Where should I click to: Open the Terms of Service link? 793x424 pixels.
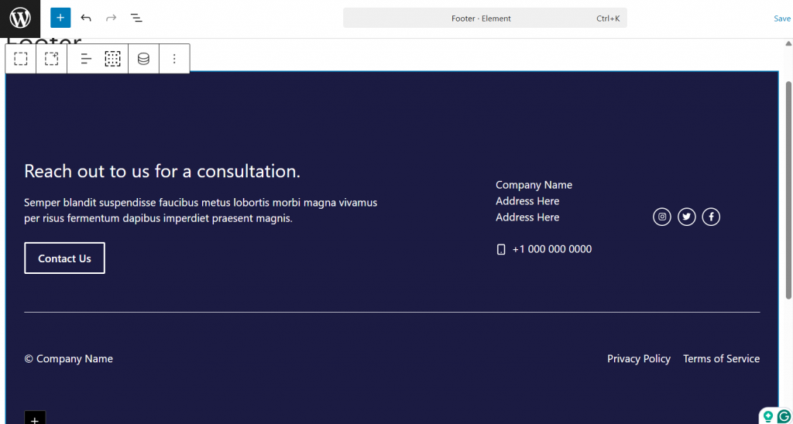tap(721, 359)
